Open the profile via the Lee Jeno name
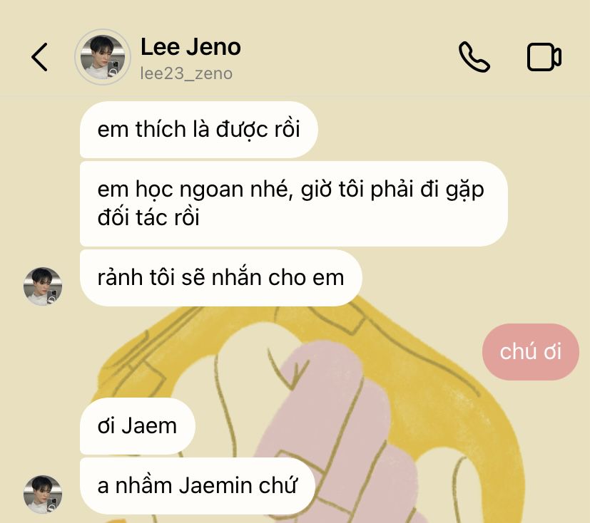 190,47
